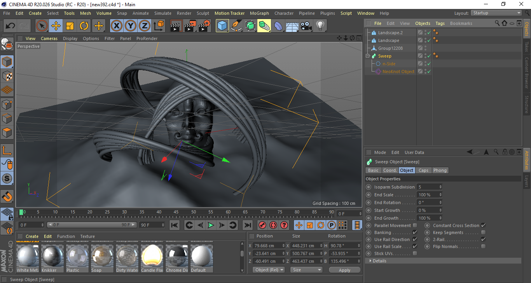This screenshot has width=531, height=283.
Task: Click End Rotation stepper arrows
Action: (440, 203)
